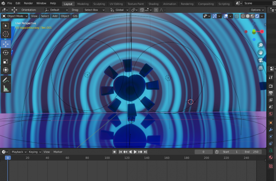This screenshot has height=181, width=276.
Task: Open the viewport GIS menu
Action: coord(75,16)
